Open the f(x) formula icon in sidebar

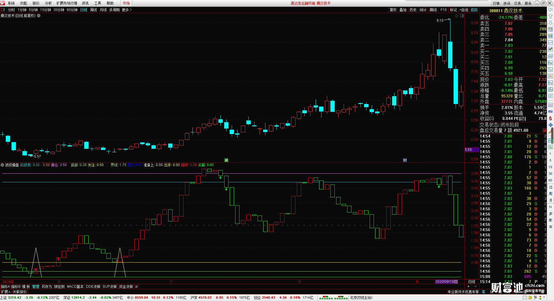point(551,89)
